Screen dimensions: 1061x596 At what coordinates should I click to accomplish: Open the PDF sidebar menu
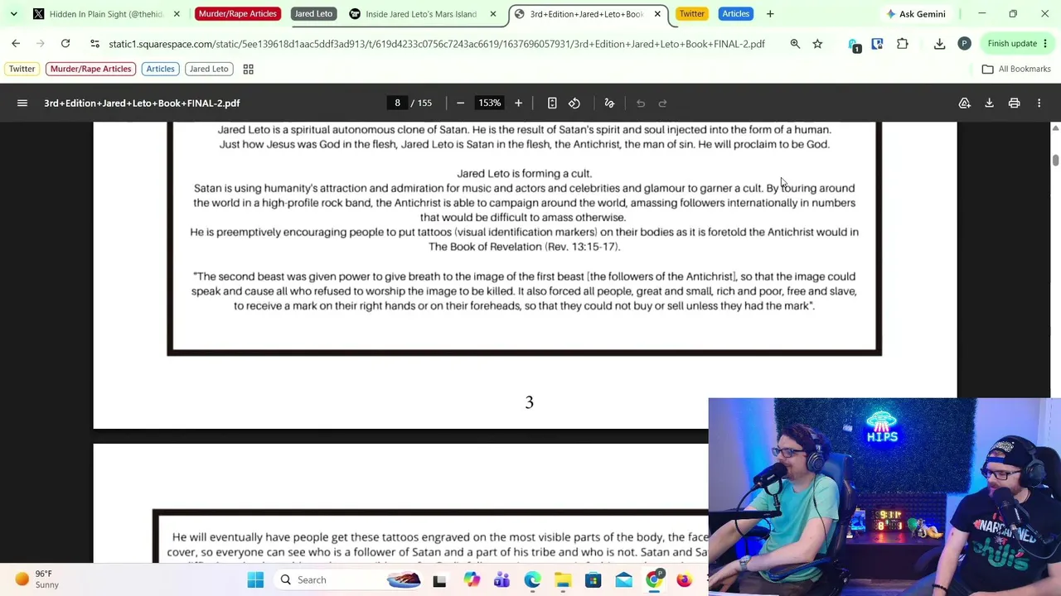22,103
